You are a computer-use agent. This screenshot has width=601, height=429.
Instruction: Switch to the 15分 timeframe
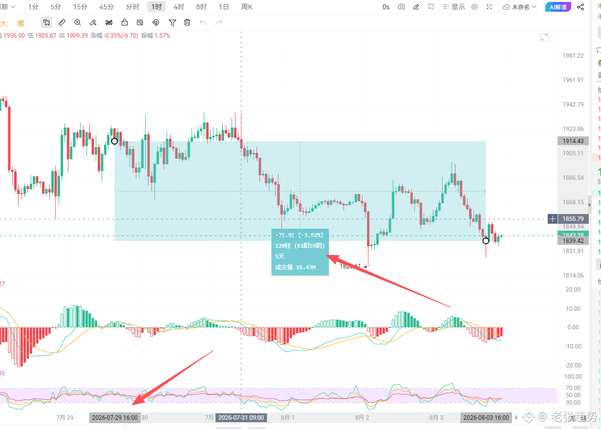click(x=80, y=7)
